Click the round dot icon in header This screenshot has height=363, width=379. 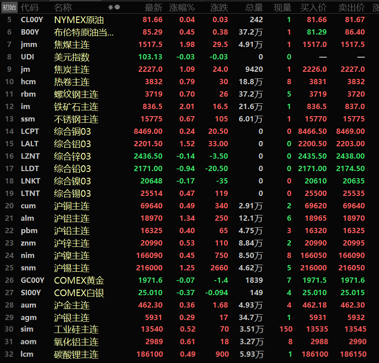(117, 8)
